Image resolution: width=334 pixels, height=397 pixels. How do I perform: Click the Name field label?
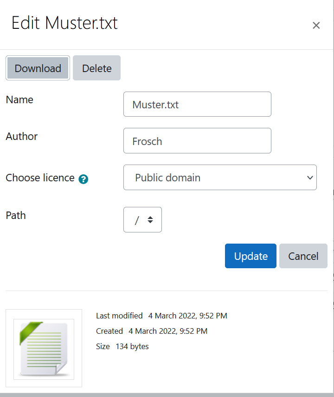point(19,100)
